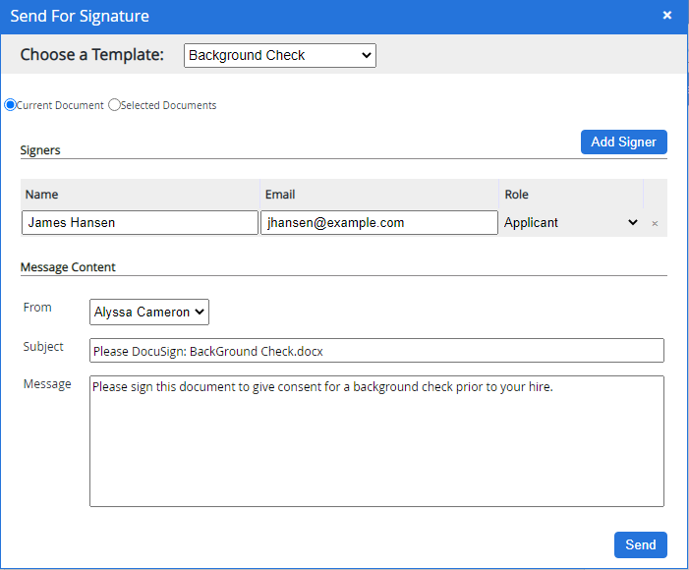Click the Role column header
This screenshot has height=570, width=689.
(517, 195)
